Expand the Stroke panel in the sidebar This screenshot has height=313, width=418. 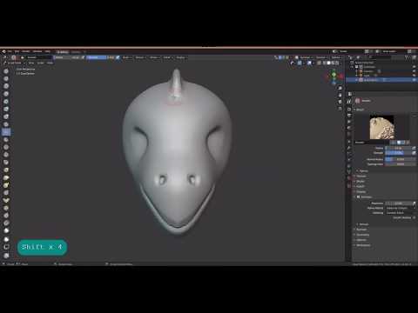(360, 182)
